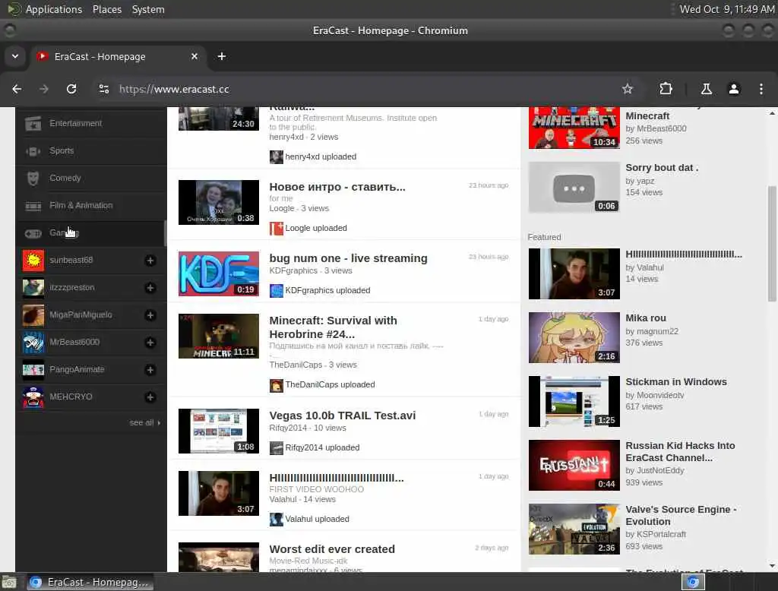Image resolution: width=778 pixels, height=591 pixels.
Task: Open video 'bug num one - live streaming'
Action: (348, 258)
